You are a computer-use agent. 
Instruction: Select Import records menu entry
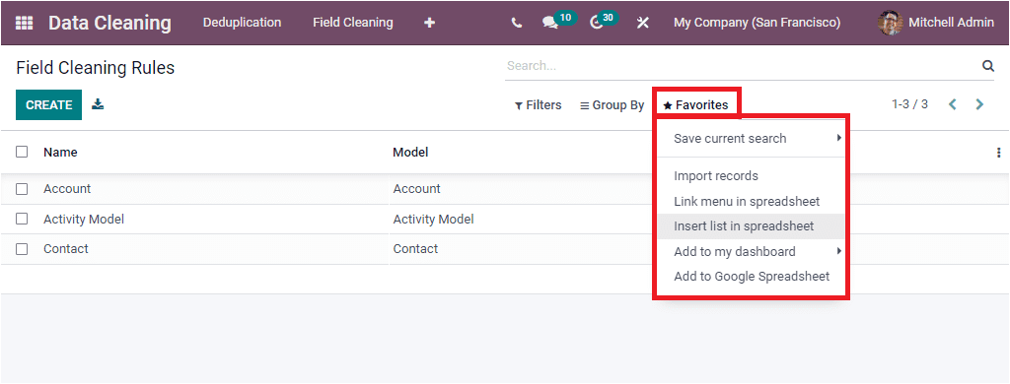pos(751,176)
